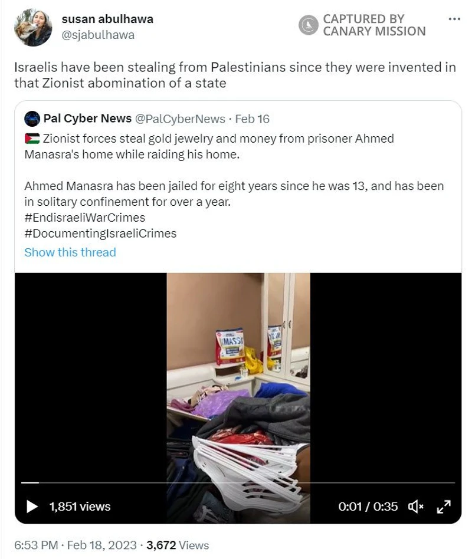Seek along the video progress bar
Viewport: 472px width, 559px height.
click(238, 482)
